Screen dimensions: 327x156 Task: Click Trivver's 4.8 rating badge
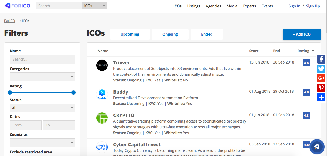pyautogui.click(x=306, y=63)
